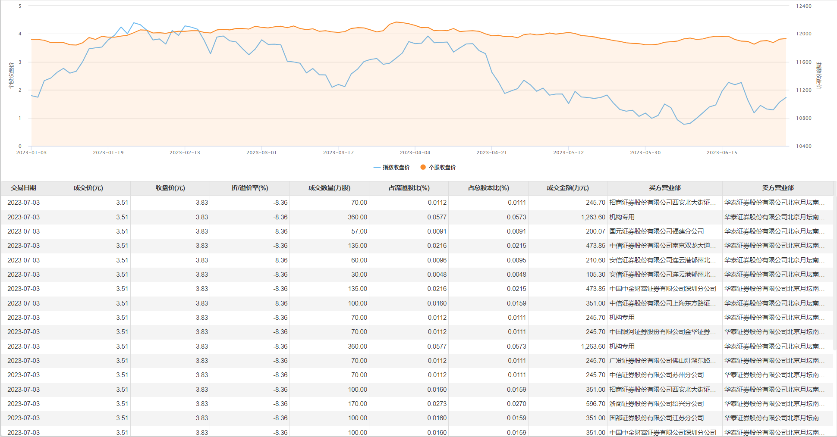Click the 2023-05-30 date on chart axis
Viewport: 837px width, 437px height.
pyautogui.click(x=645, y=153)
